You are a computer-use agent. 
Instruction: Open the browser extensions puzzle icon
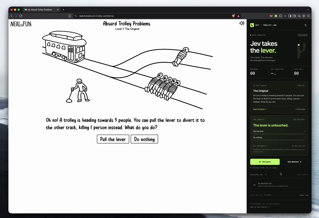click(280, 16)
